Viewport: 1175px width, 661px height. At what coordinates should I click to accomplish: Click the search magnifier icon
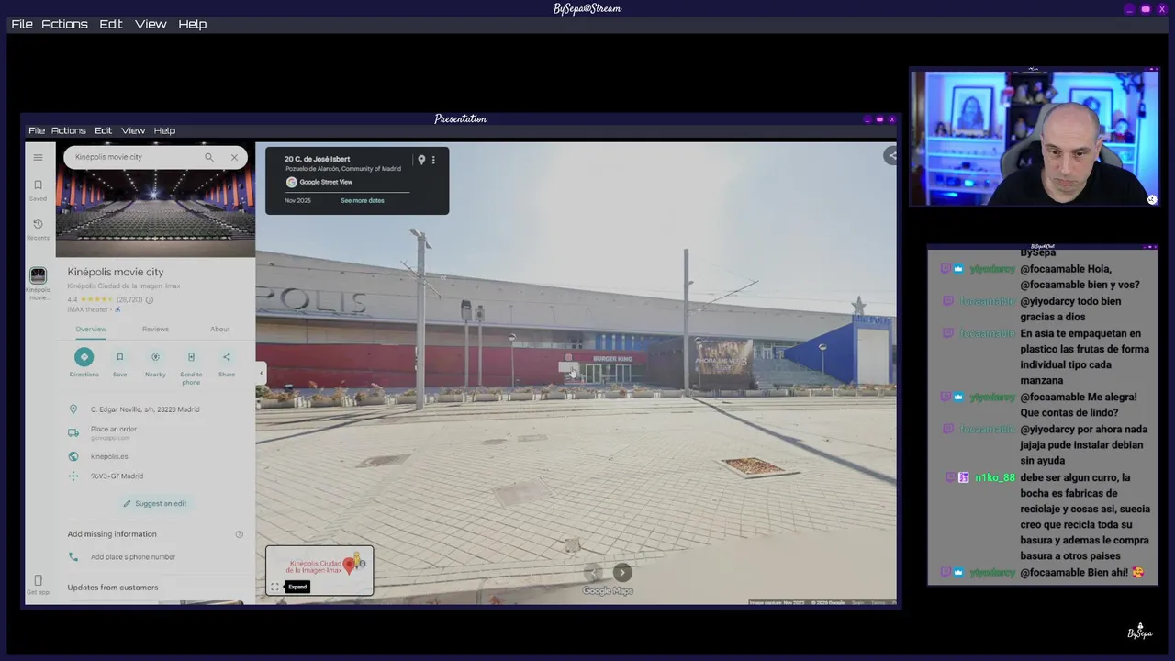click(209, 157)
